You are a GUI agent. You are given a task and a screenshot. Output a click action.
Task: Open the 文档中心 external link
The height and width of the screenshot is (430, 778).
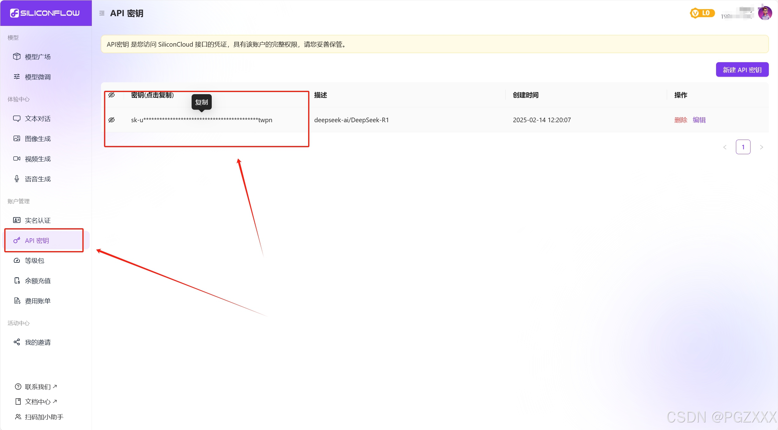click(38, 402)
